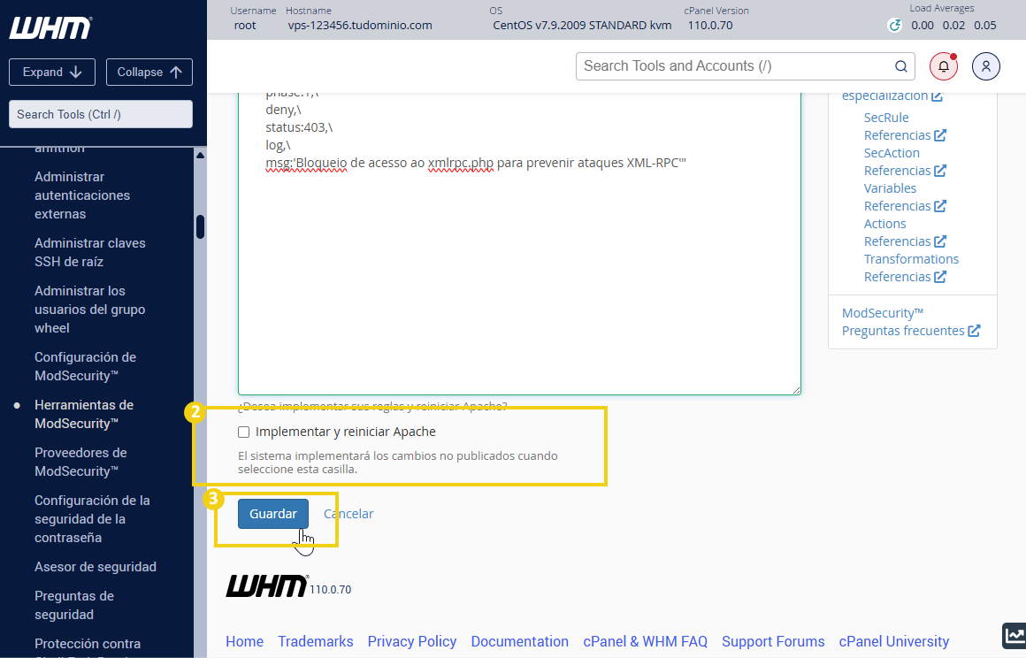
Task: Expand all sidebar menu sections
Action: [52, 72]
